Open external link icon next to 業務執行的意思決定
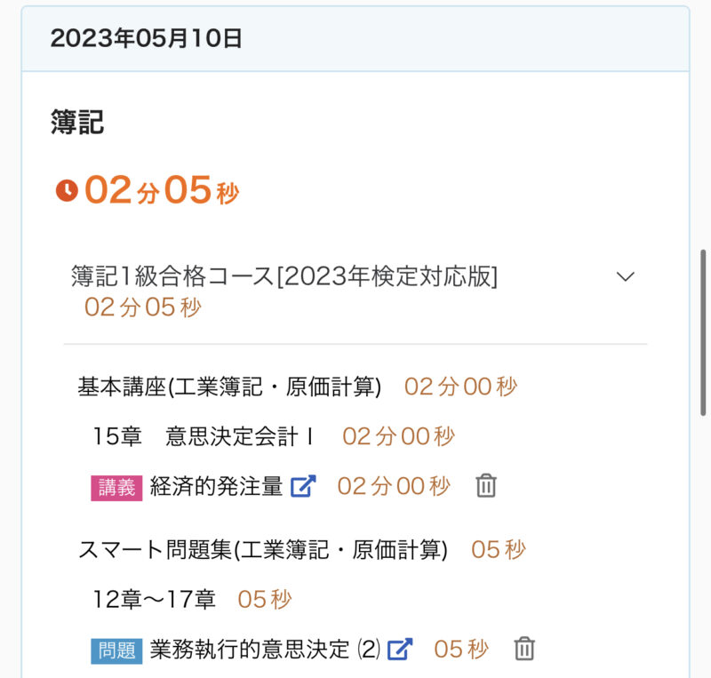 pos(401,650)
